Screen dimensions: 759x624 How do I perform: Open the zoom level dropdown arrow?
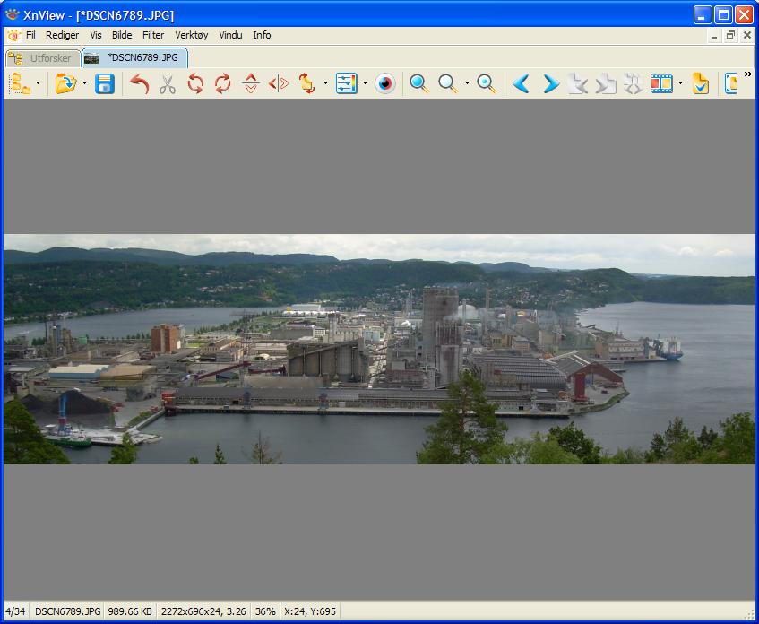coord(467,83)
